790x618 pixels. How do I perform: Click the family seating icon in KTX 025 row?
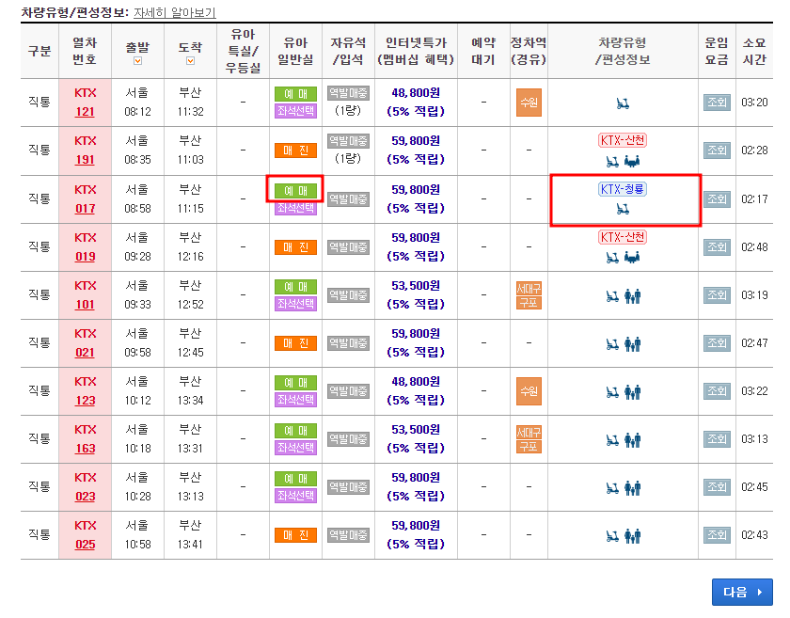click(634, 536)
